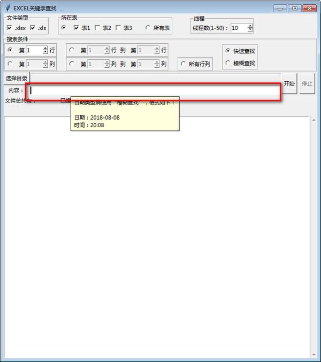Image resolution: width=321 pixels, height=362 pixels.
Task: Select the column range 列到列 radio button
Action: (72, 64)
